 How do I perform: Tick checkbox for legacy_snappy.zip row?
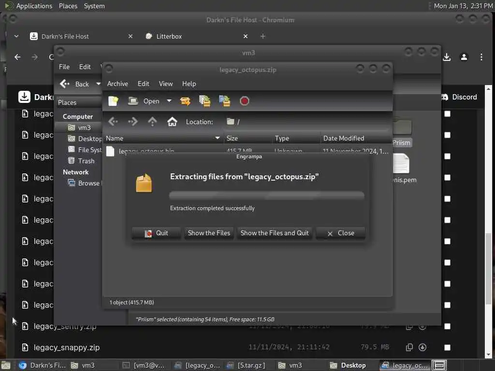click(x=447, y=347)
